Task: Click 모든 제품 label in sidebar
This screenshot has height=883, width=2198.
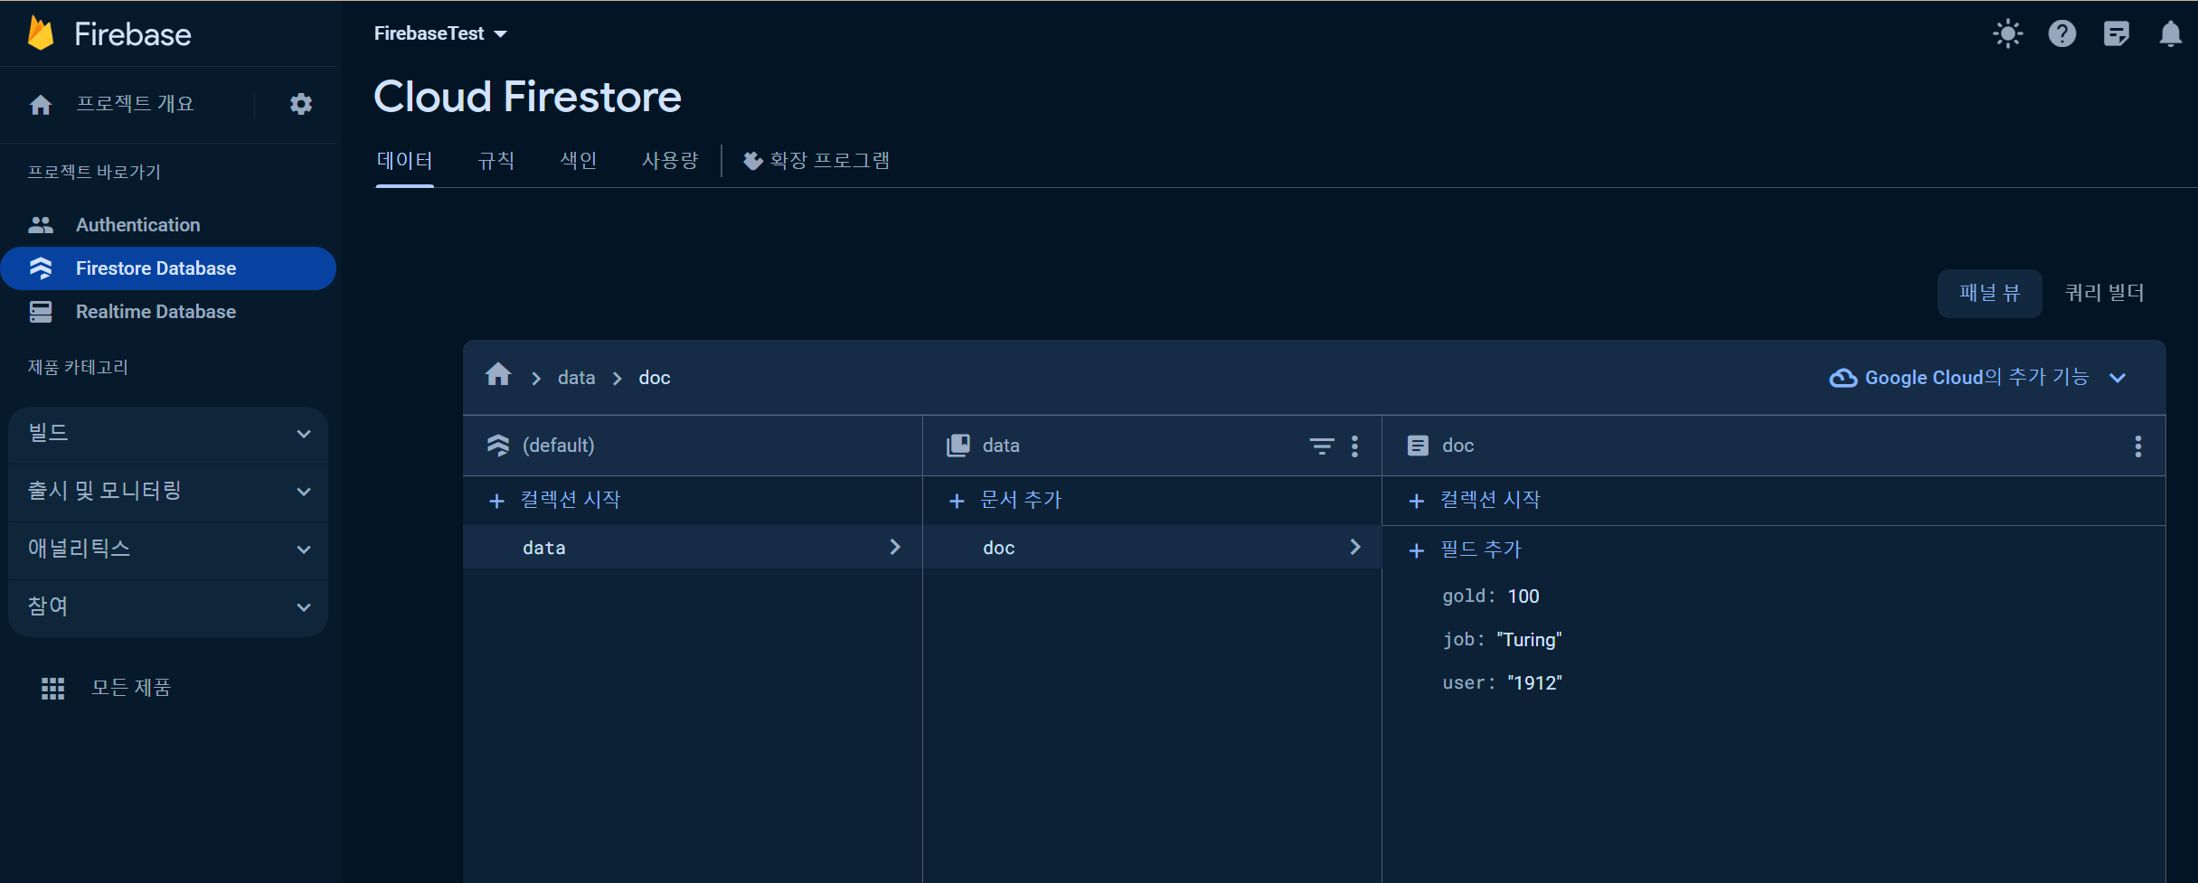Action: pyautogui.click(x=131, y=688)
